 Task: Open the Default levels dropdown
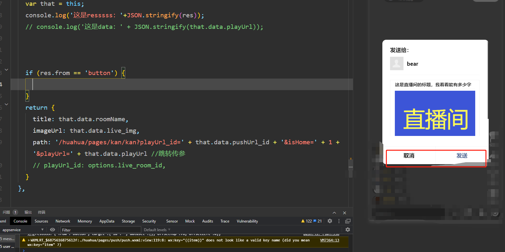[157, 230]
